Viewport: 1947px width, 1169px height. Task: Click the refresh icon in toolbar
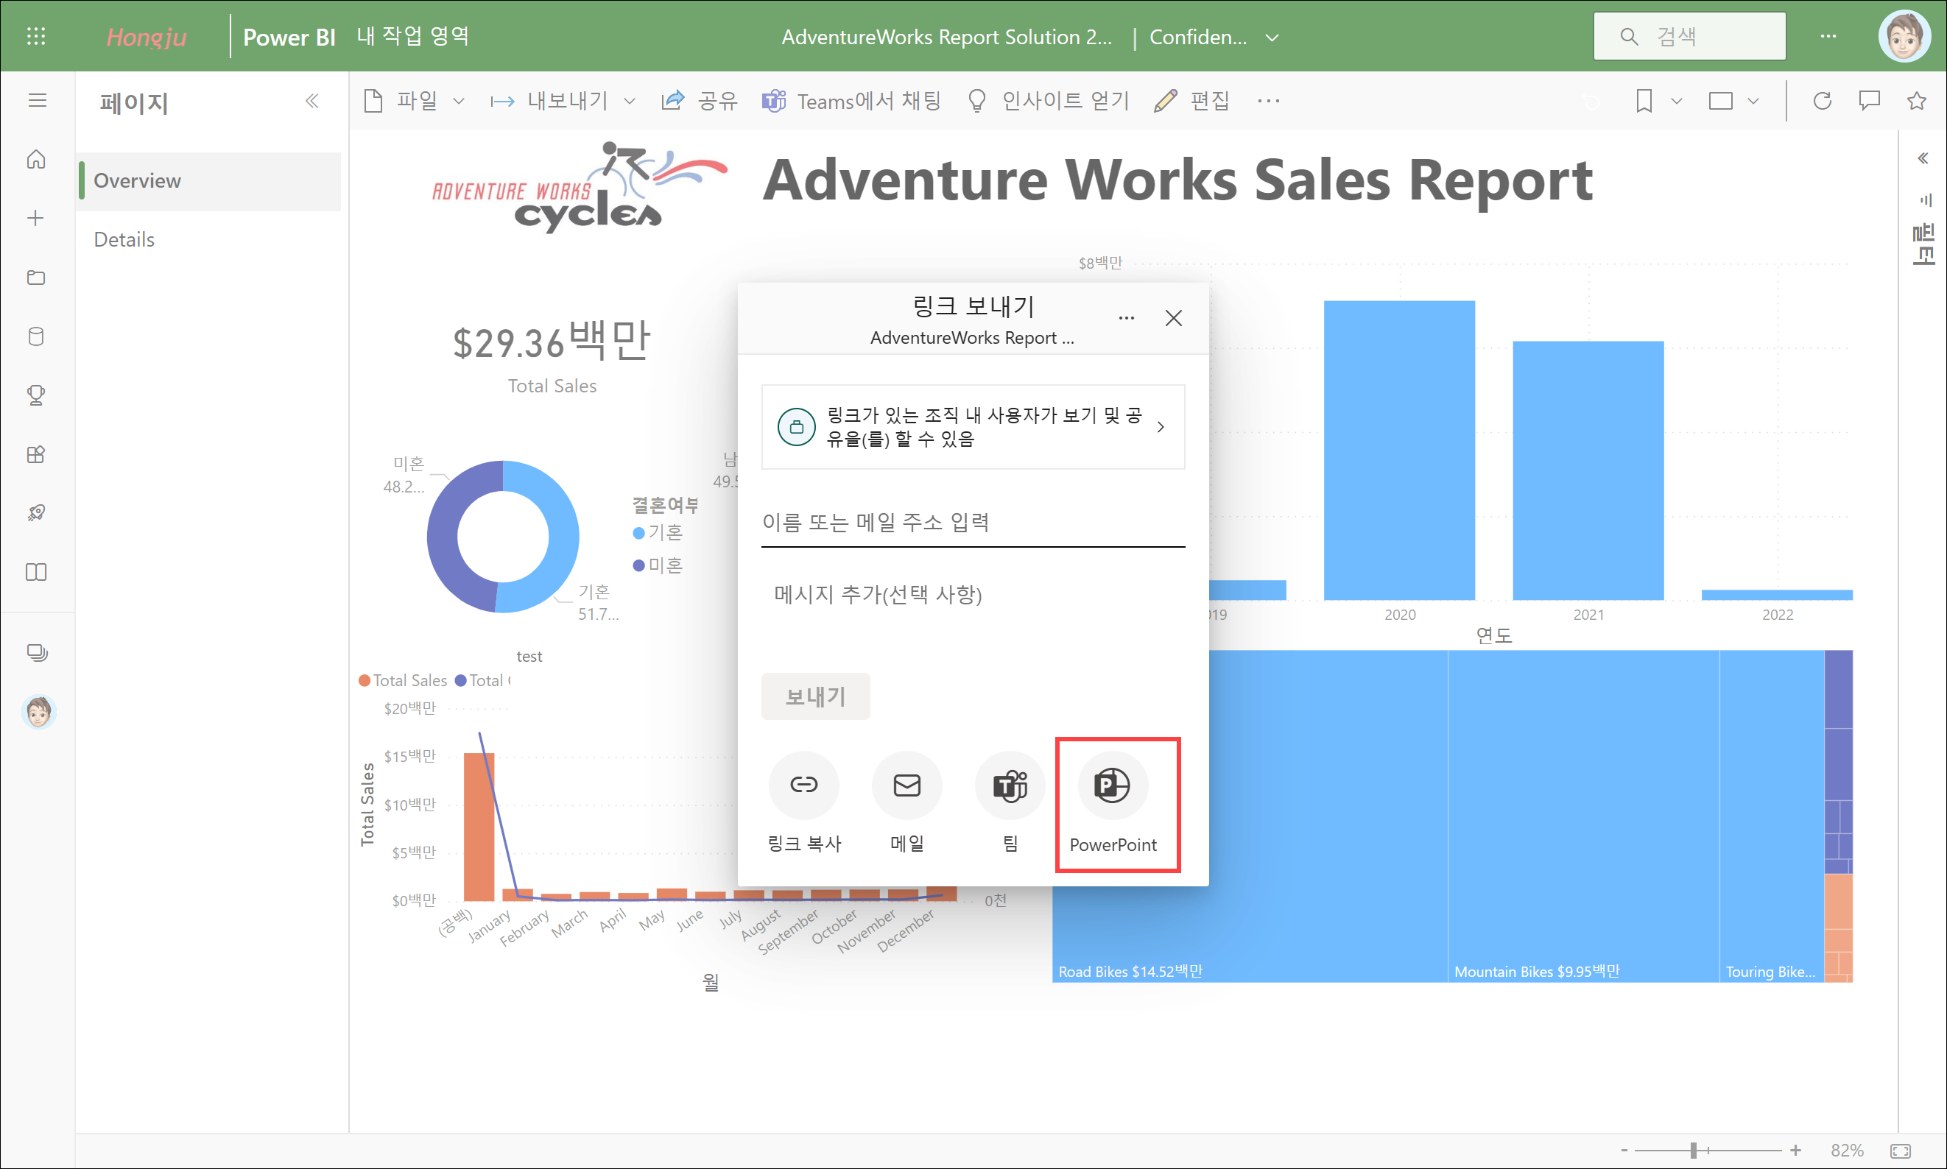click(x=1822, y=101)
